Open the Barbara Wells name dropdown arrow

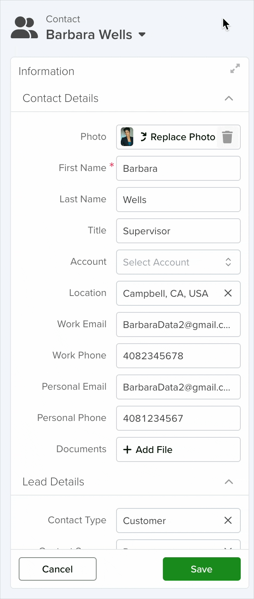(142, 35)
